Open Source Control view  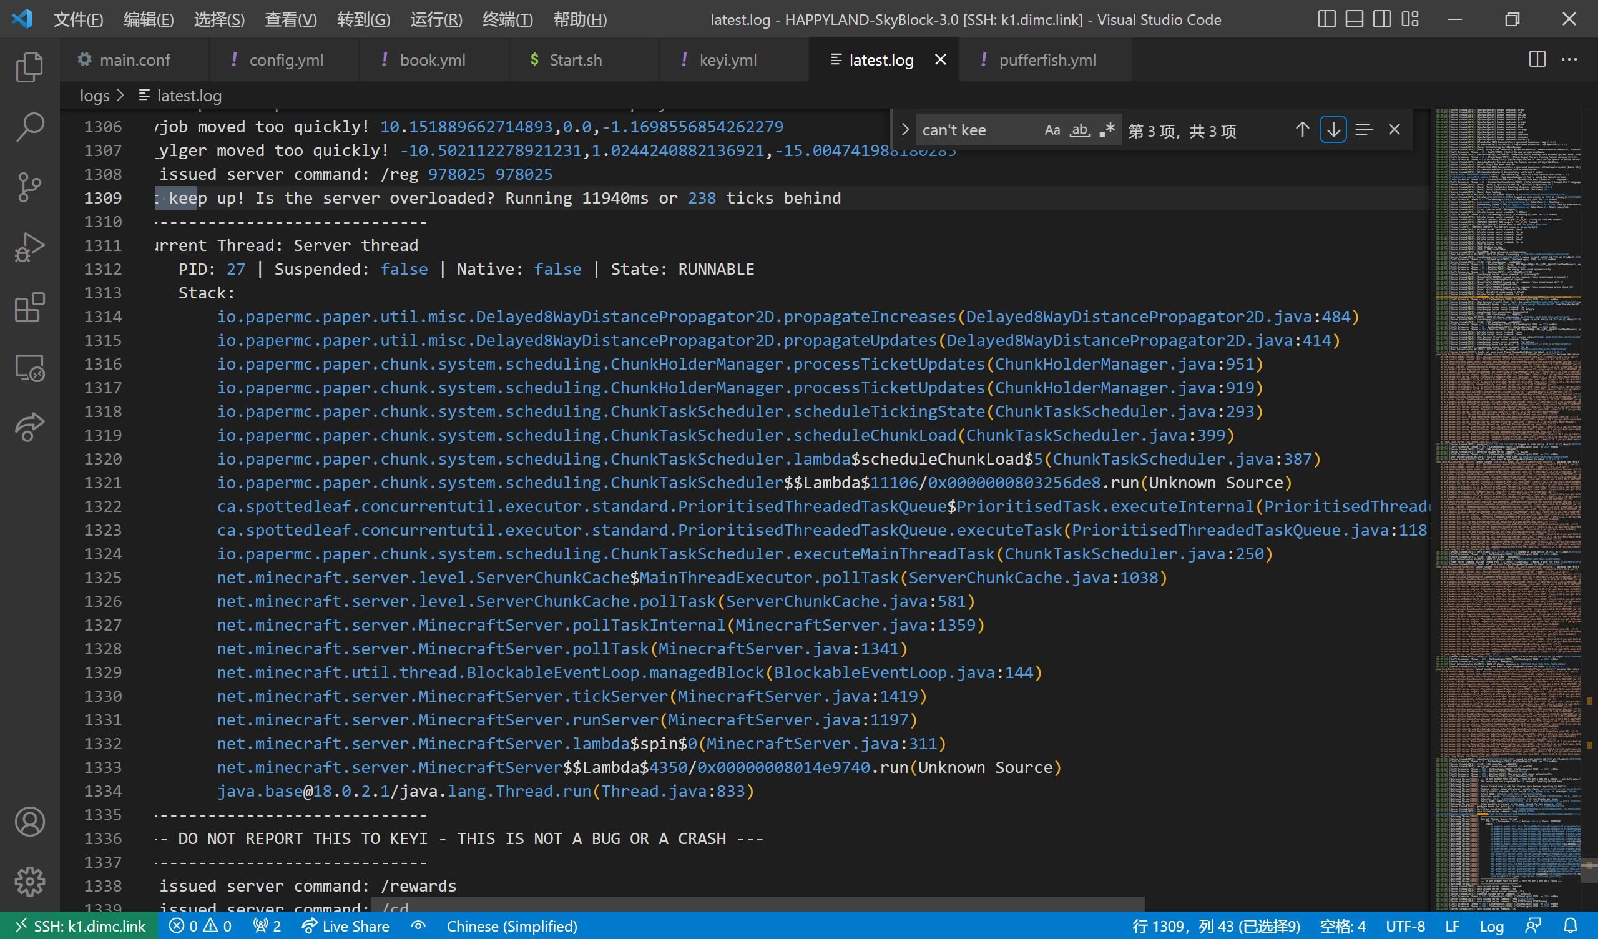pyautogui.click(x=29, y=187)
